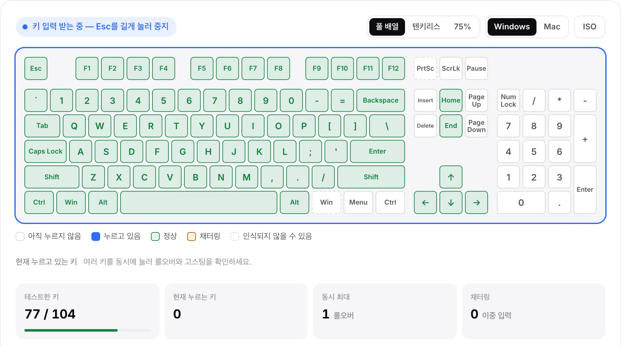
Task: Click the left Shift key
Action: tap(52, 177)
